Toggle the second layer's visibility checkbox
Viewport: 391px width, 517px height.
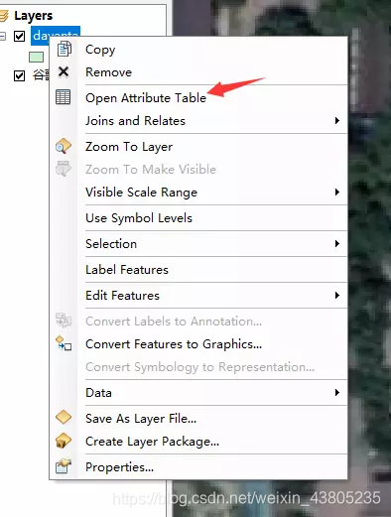click(19, 75)
